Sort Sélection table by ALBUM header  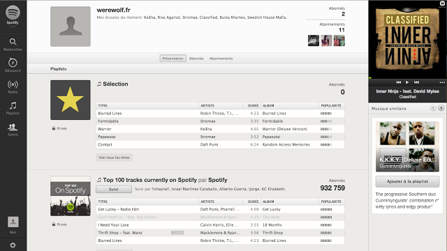coord(289,105)
